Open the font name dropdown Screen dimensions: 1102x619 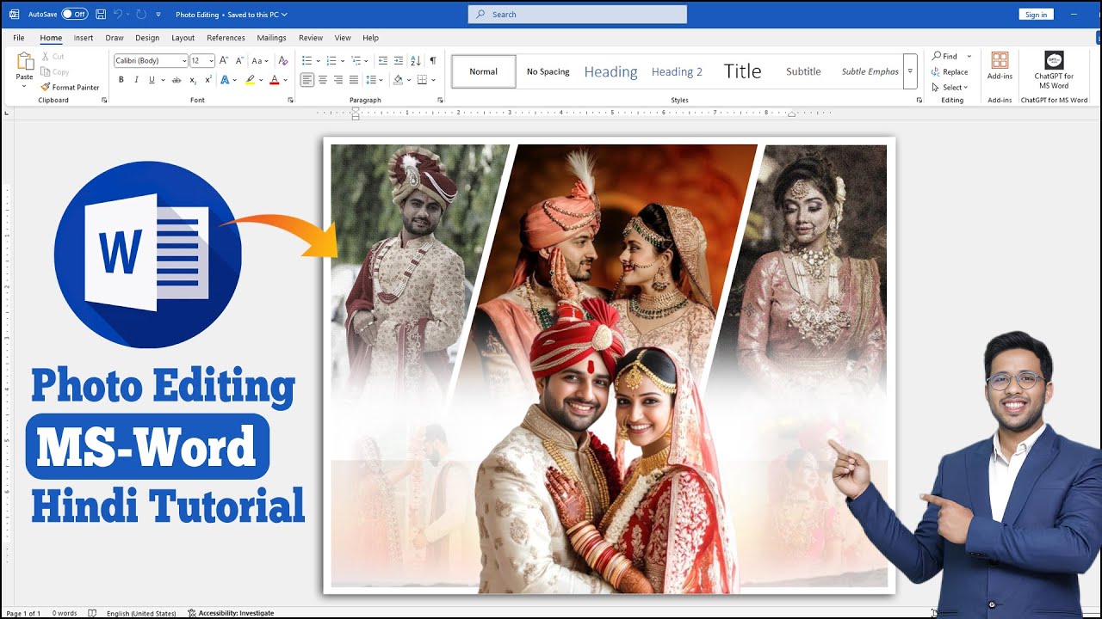[x=183, y=61]
